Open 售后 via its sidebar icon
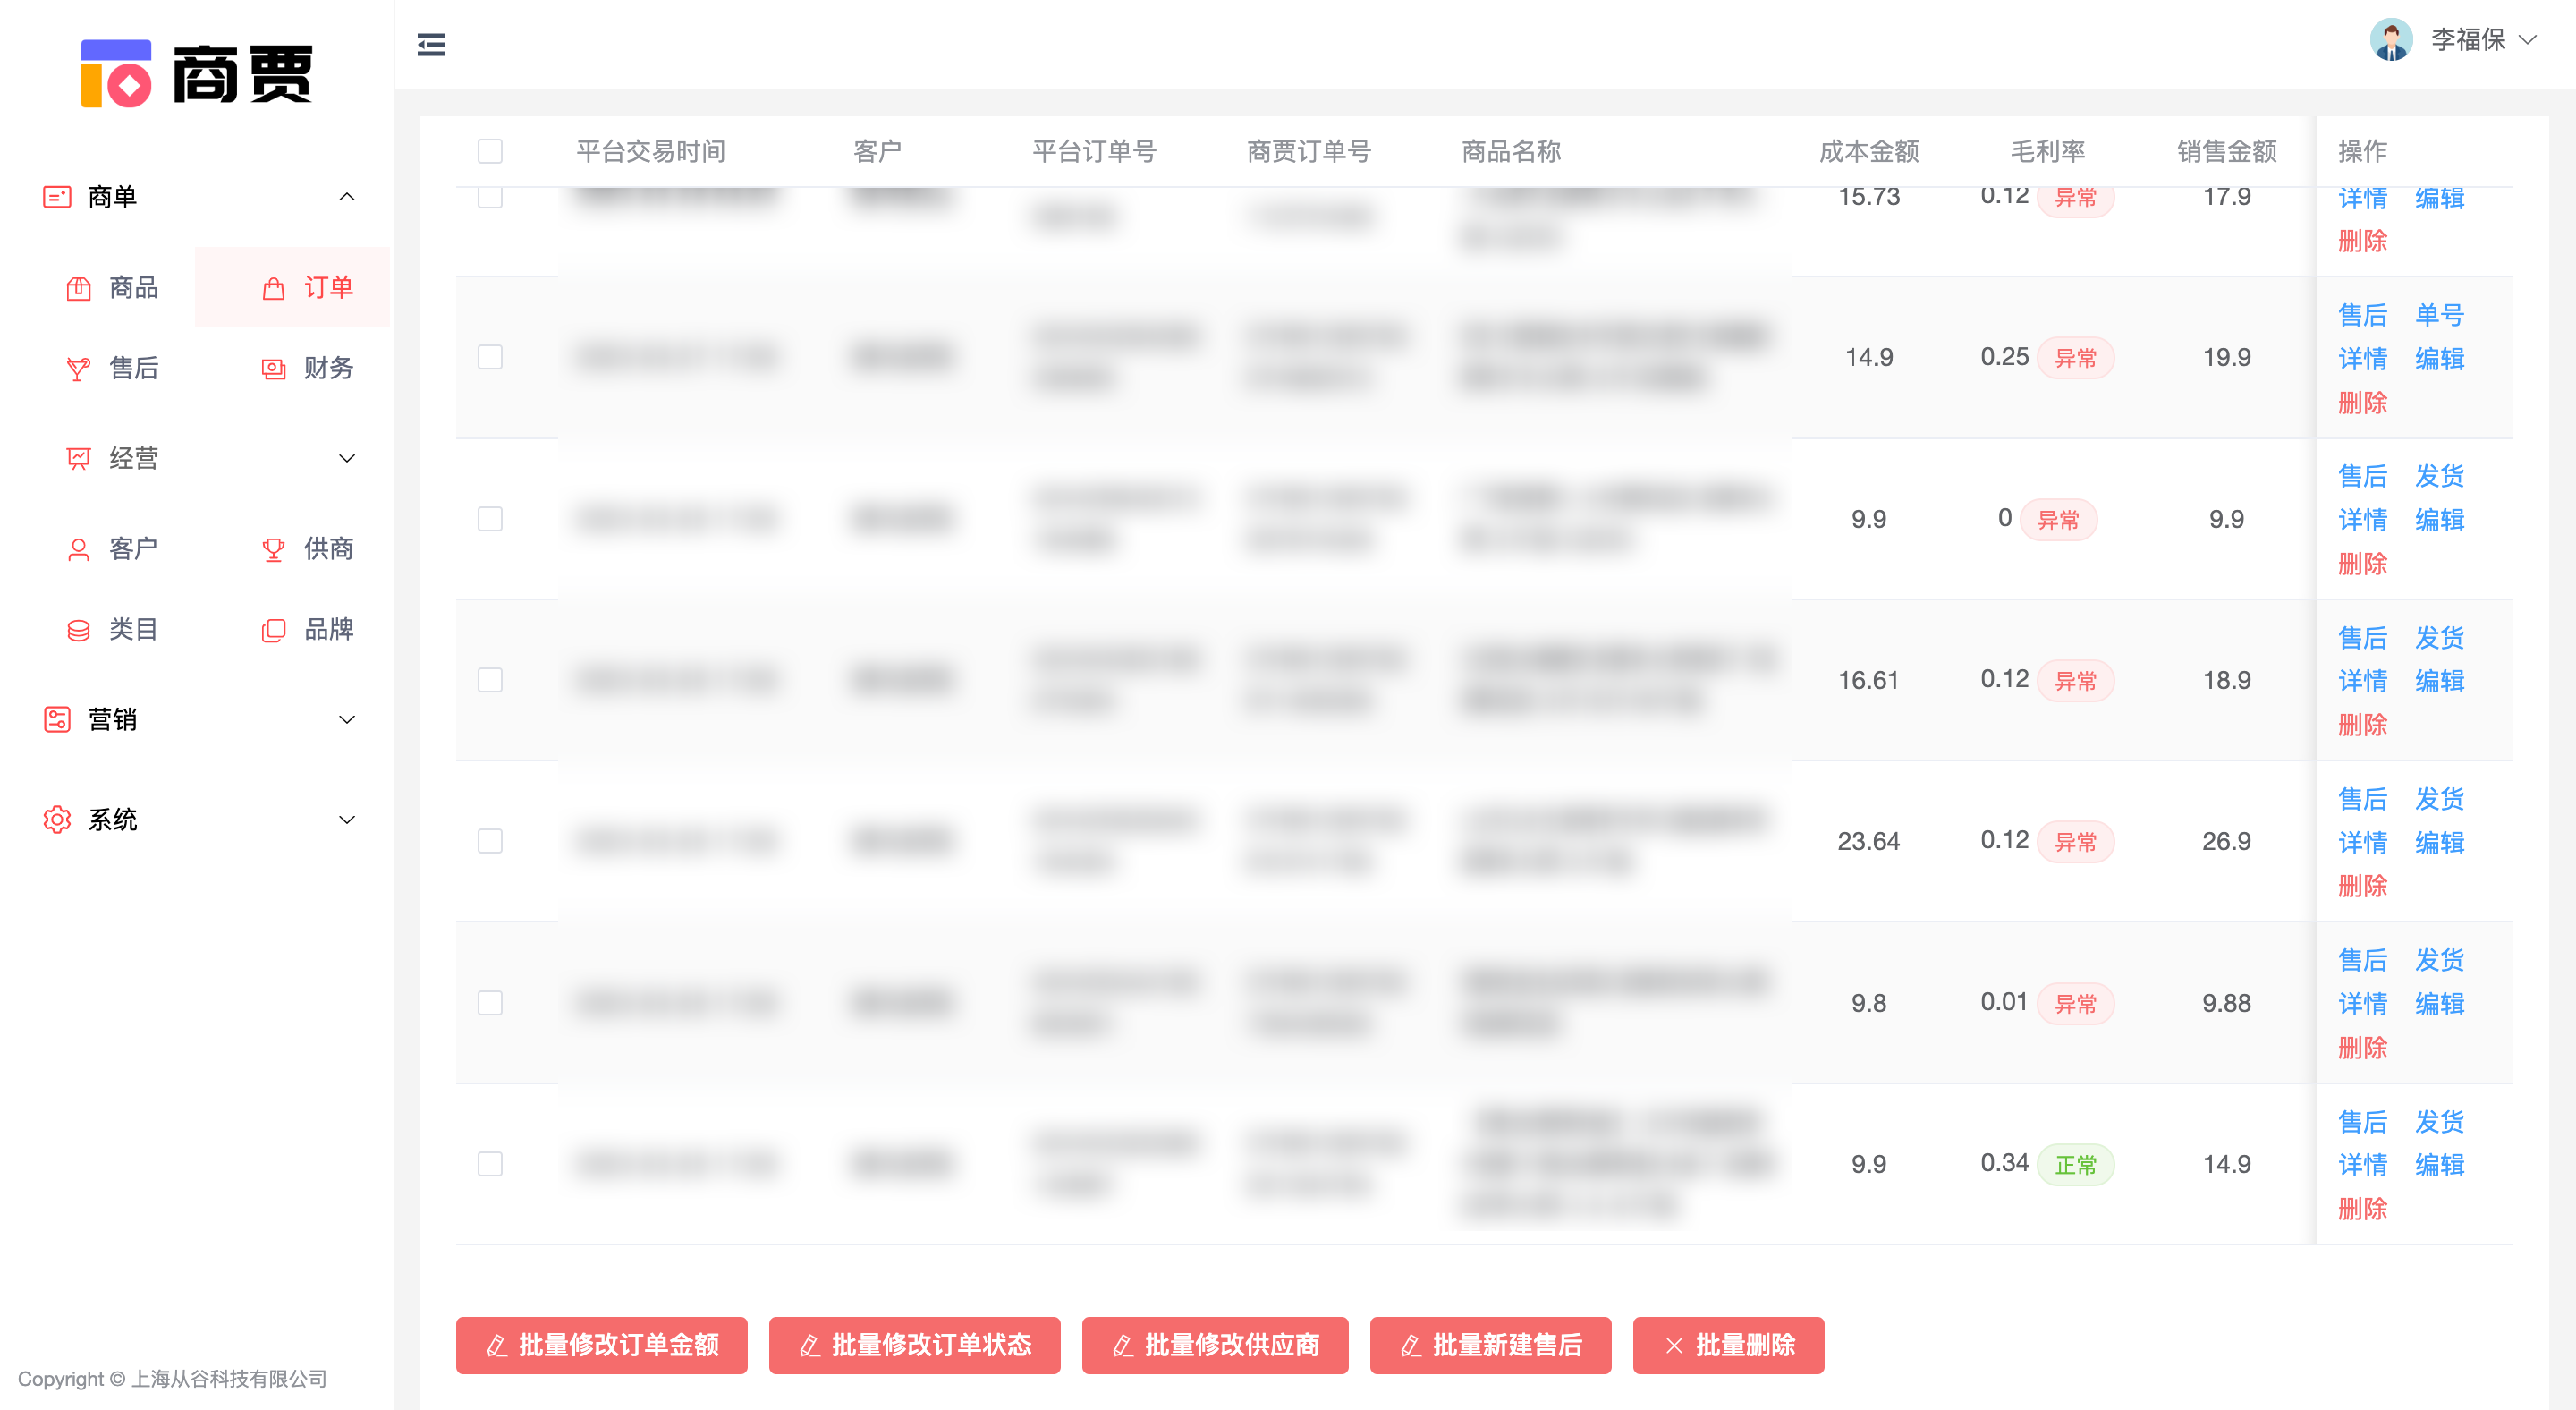This screenshot has height=1410, width=2576. [x=78, y=370]
